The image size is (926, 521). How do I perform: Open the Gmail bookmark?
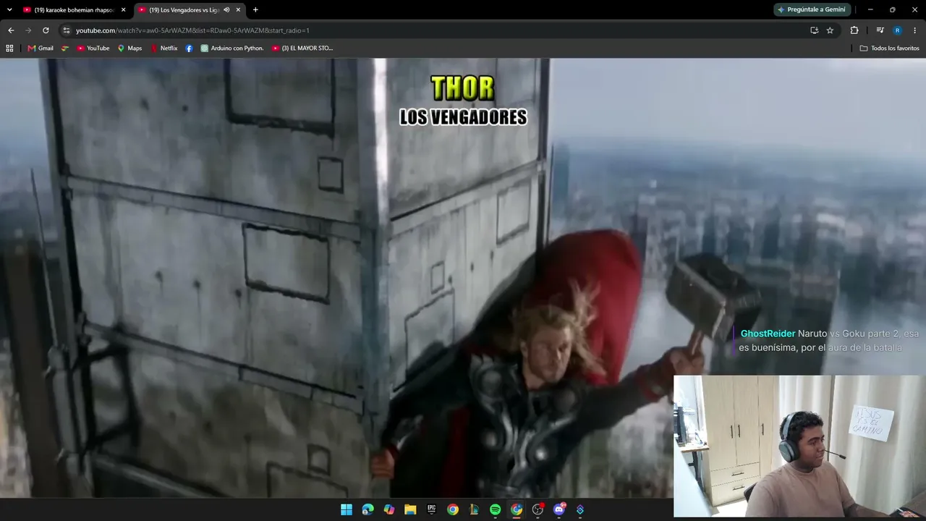pos(41,48)
